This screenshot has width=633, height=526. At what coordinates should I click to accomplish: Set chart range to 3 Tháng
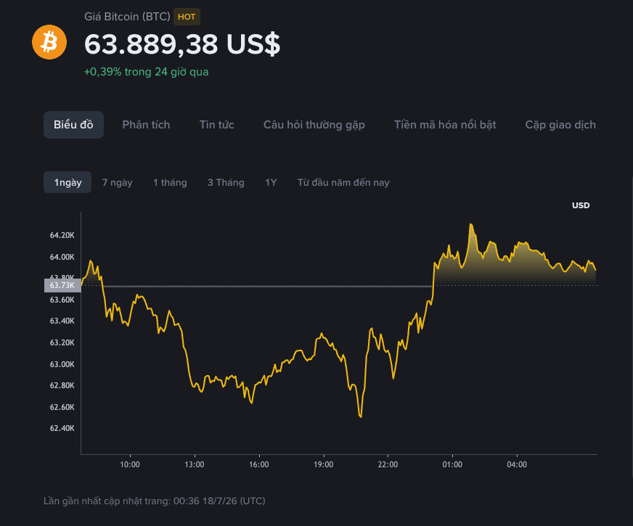[x=226, y=183]
